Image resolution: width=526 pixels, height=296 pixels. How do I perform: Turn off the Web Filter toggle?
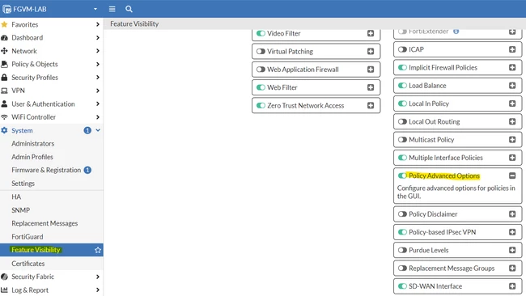coord(261,87)
